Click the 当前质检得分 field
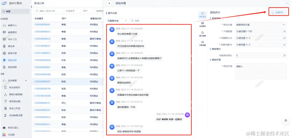 (259, 55)
